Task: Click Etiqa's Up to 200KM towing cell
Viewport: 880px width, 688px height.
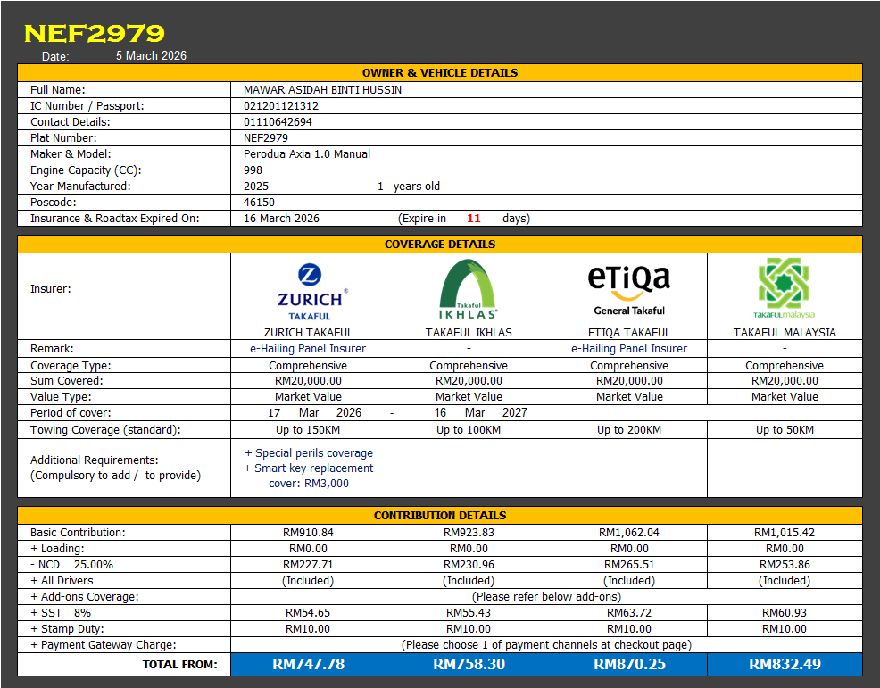Action: click(x=629, y=430)
